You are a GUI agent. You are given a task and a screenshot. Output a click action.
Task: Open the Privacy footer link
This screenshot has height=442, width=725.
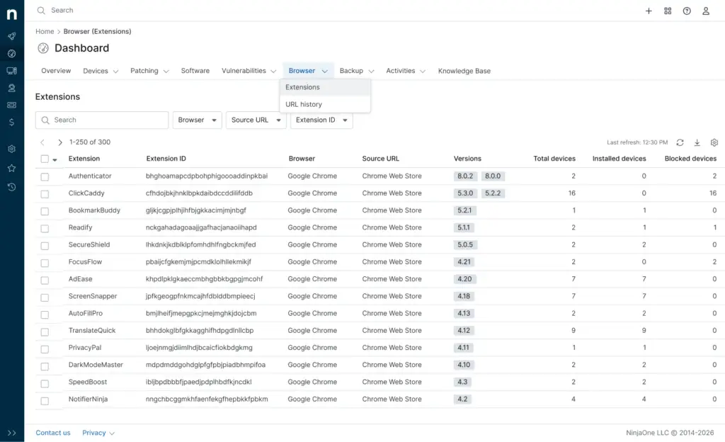tap(98, 433)
